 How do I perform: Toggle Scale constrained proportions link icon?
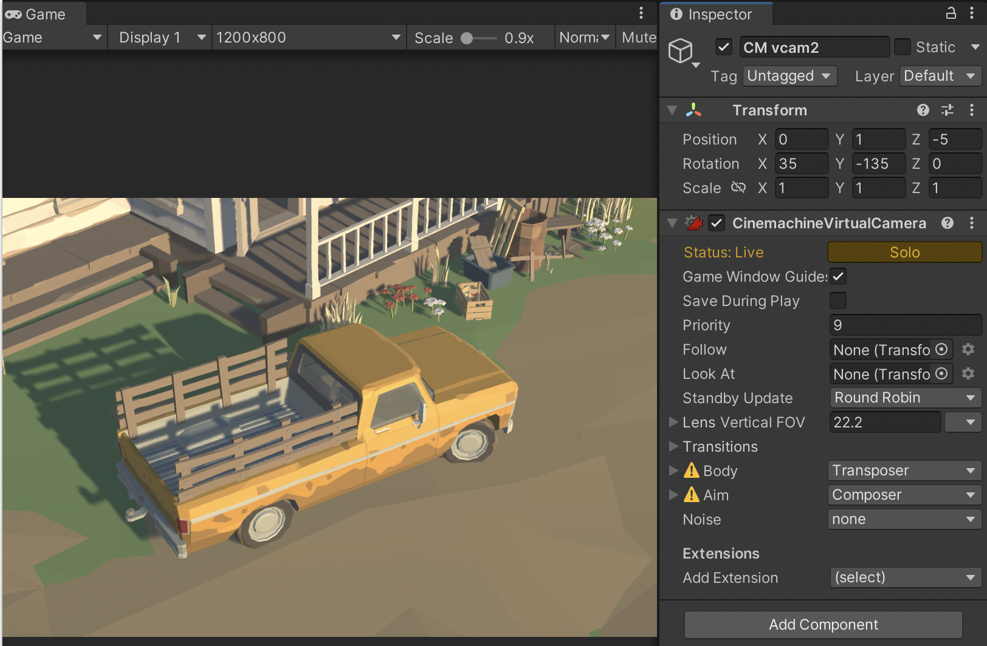[738, 188]
